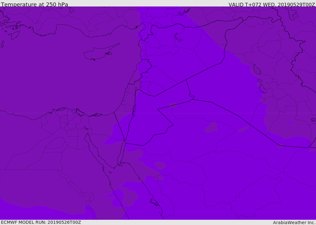Click the "ArabiaWeather Inc" credit text

(x=294, y=223)
